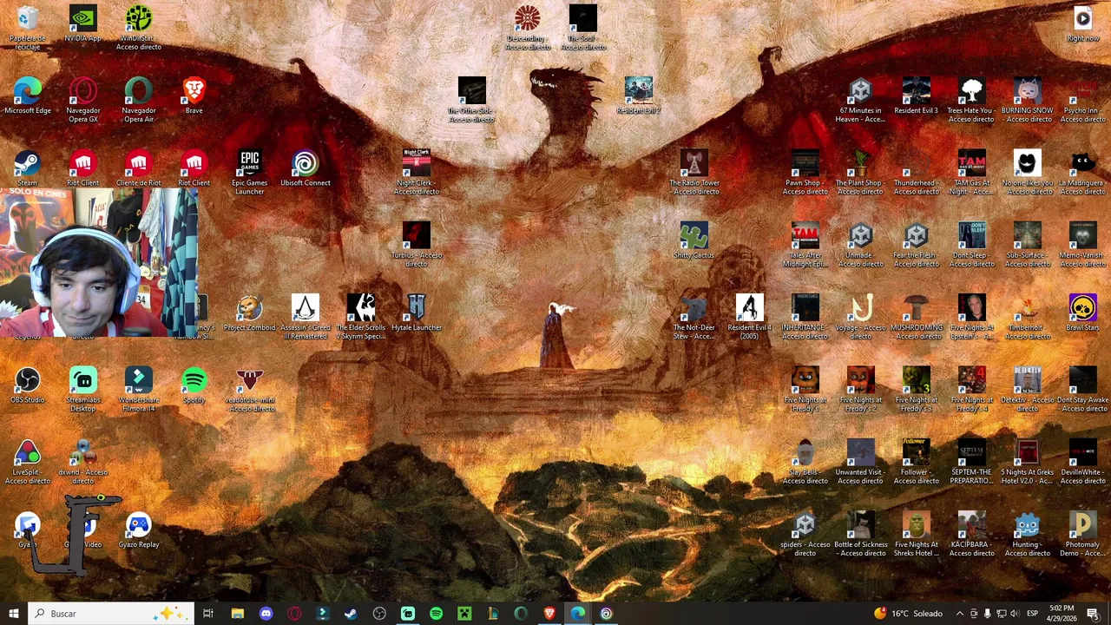The image size is (1111, 625).
Task: Open the LiveSplit shortcut
Action: click(x=27, y=462)
